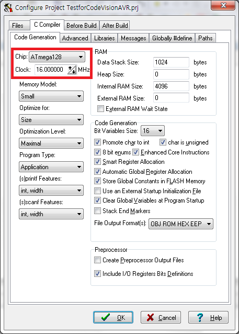Select the C Compiler tab
The width and height of the screenshot is (239, 334).
point(47,25)
